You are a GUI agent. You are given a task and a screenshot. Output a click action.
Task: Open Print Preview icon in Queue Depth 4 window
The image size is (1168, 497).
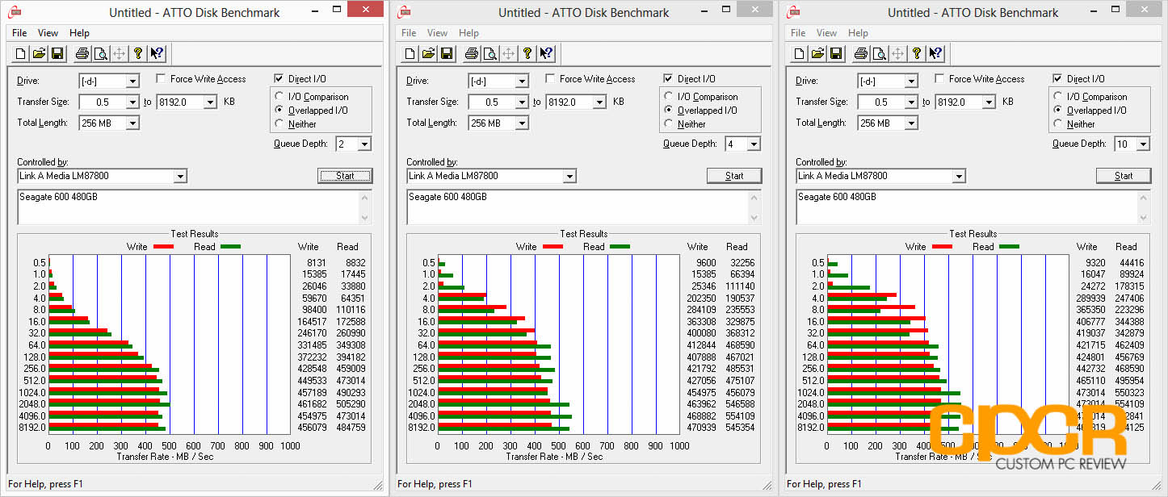(x=489, y=54)
